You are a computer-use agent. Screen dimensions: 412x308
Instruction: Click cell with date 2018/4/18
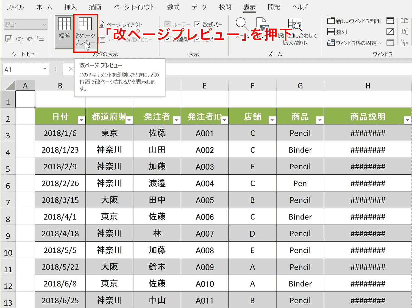click(x=60, y=234)
